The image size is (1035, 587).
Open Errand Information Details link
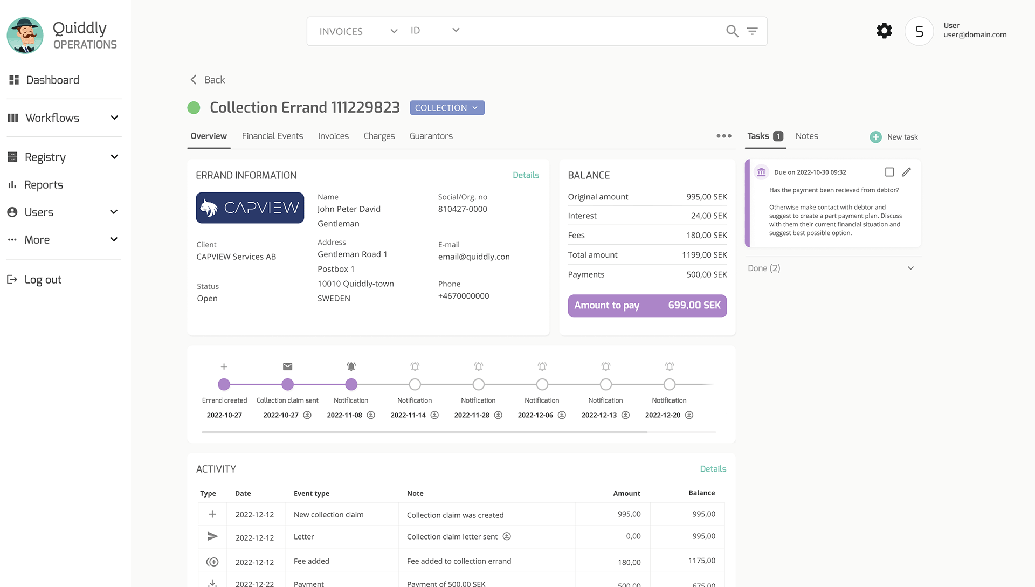point(525,175)
